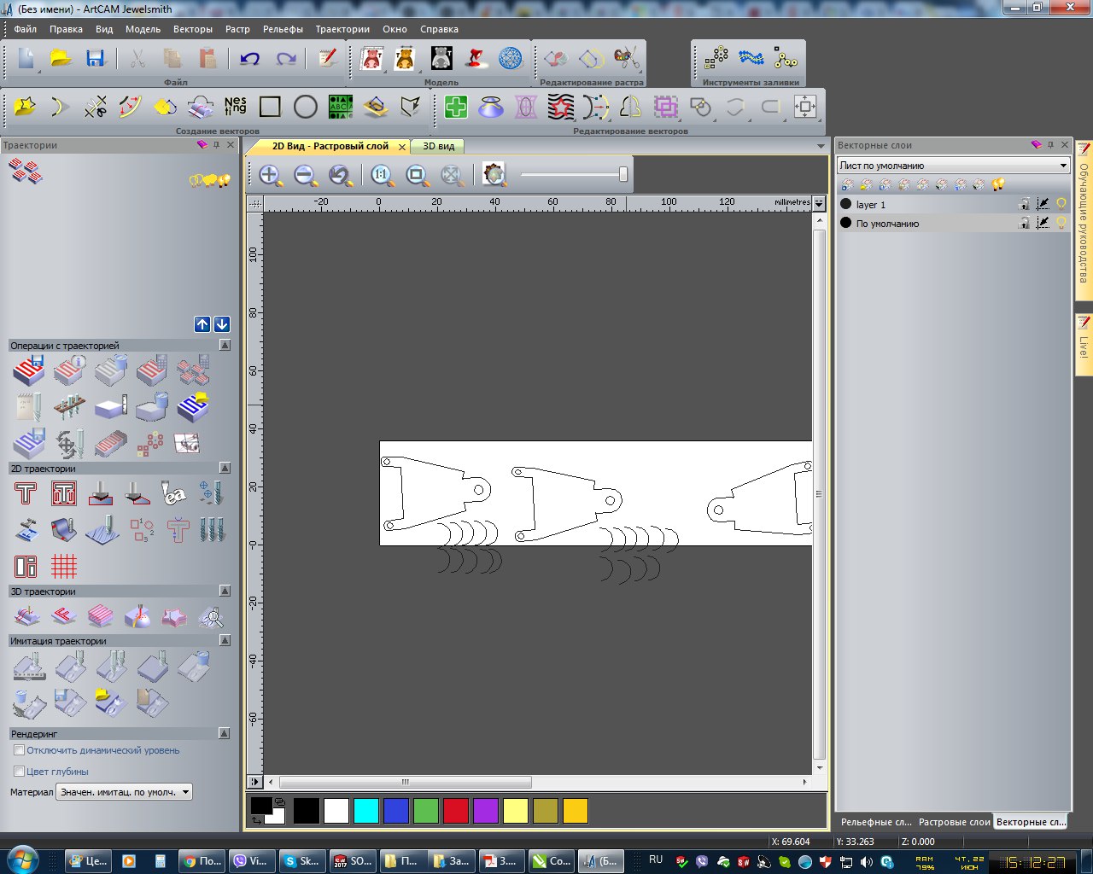Open the 'Лист по умолчанию' dropdown

[953, 166]
